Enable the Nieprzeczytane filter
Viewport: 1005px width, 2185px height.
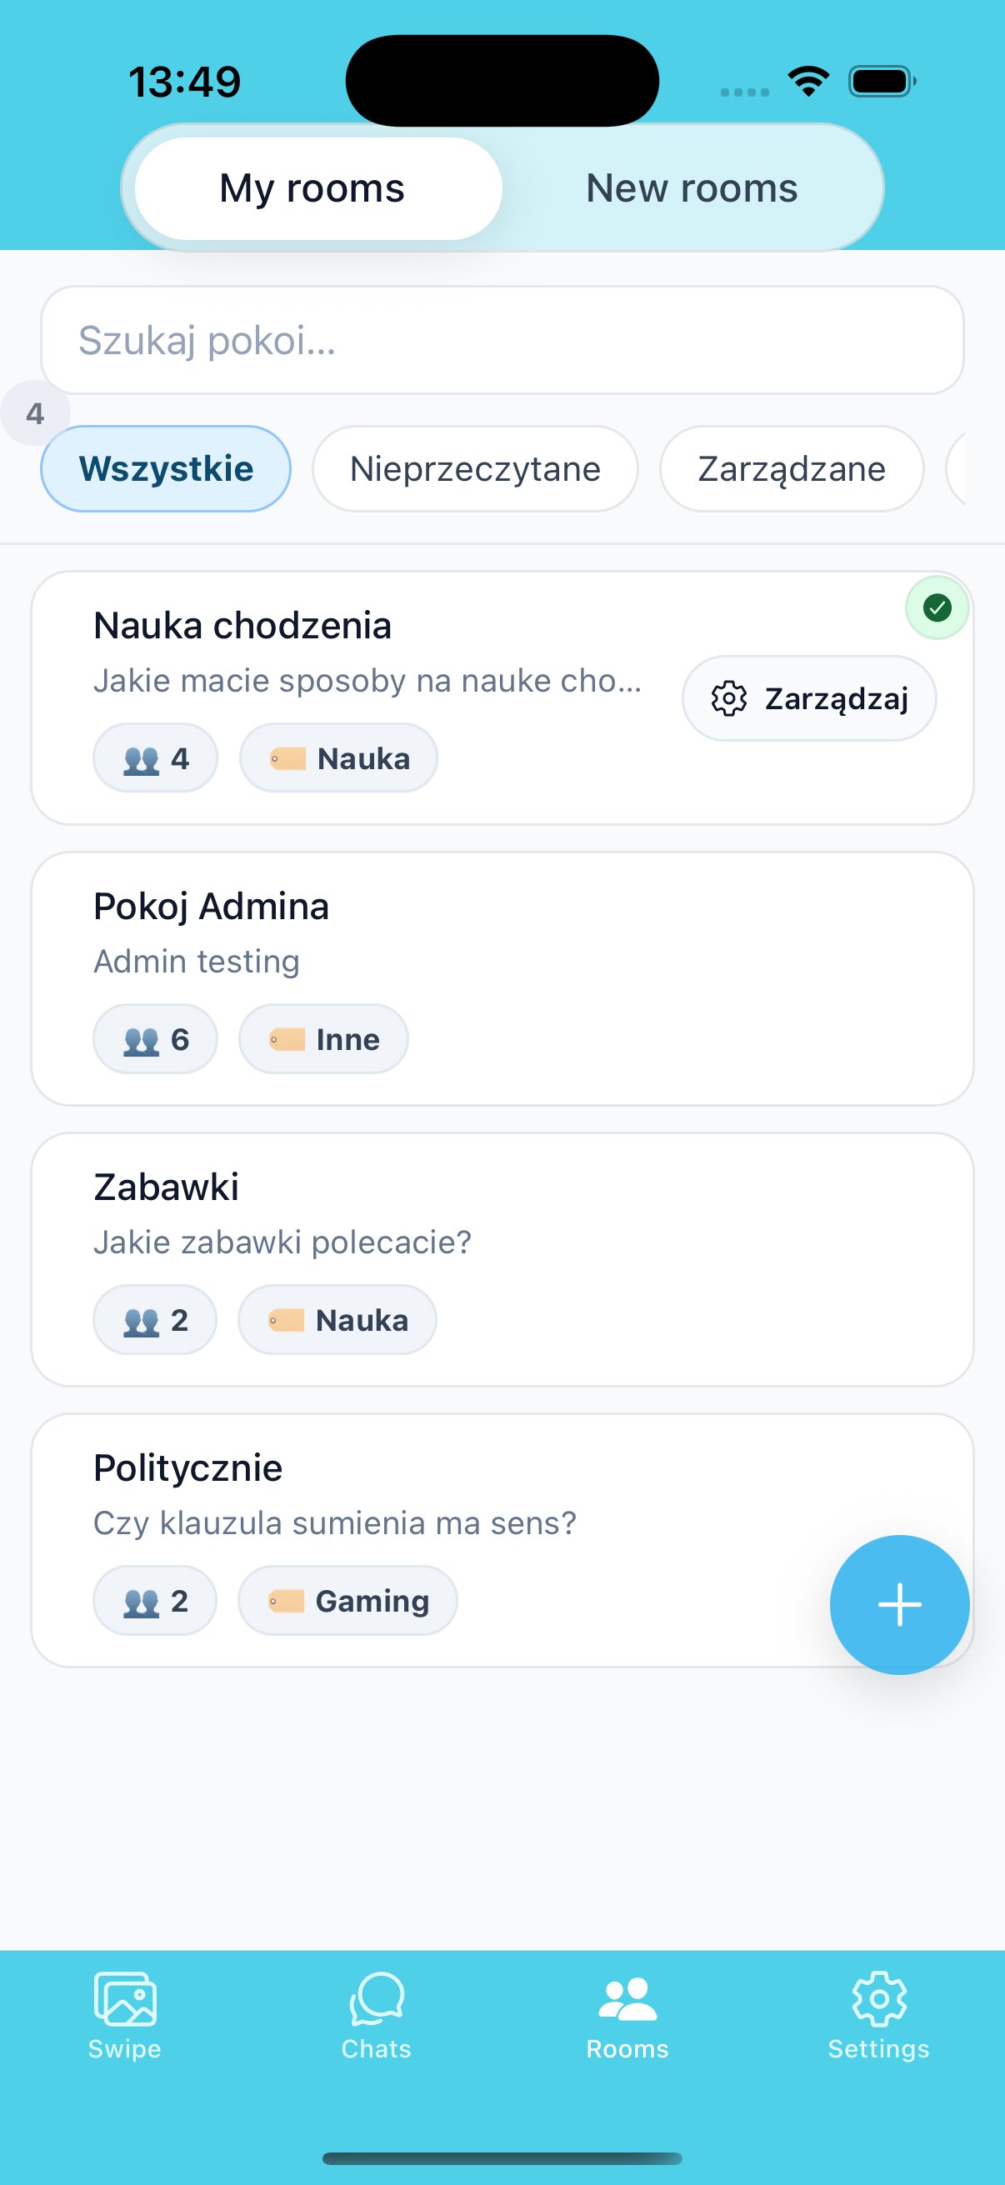tap(475, 469)
